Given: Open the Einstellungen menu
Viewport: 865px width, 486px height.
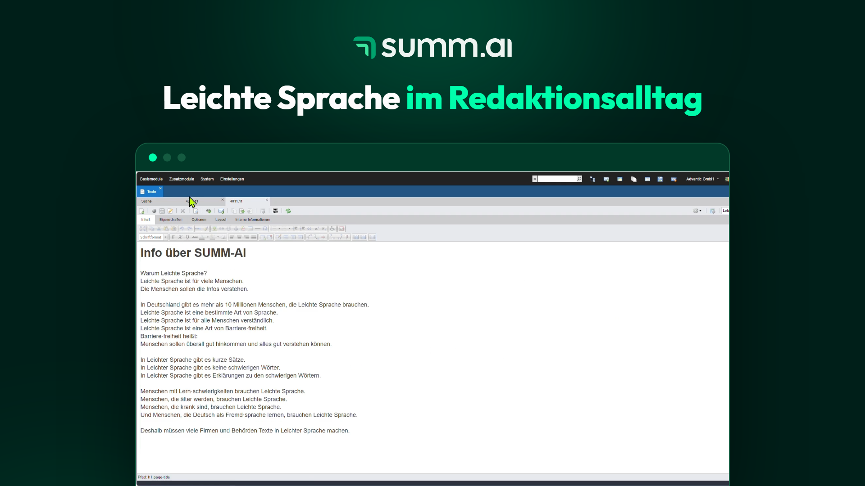Looking at the screenshot, I should click(232, 179).
